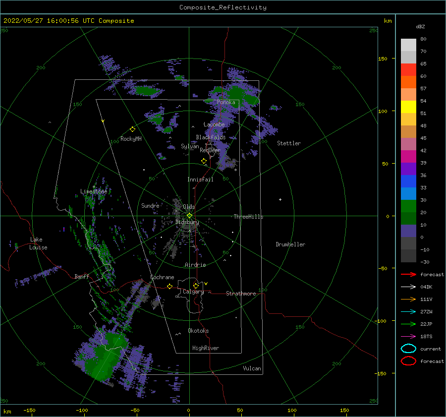Click the red swatch between 65 and 60 dBZ
The height and width of the screenshot is (417, 446).
pyautogui.click(x=408, y=69)
